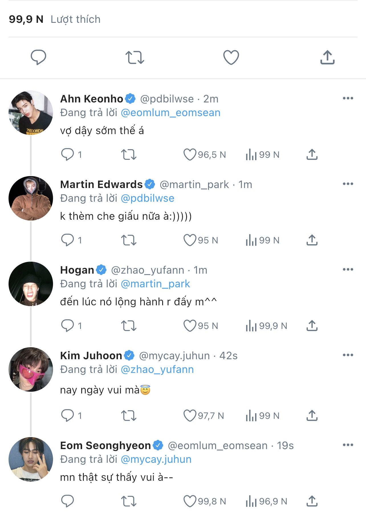Like Ahn Keonho's reply
This screenshot has height=515, width=366.
tap(190, 155)
